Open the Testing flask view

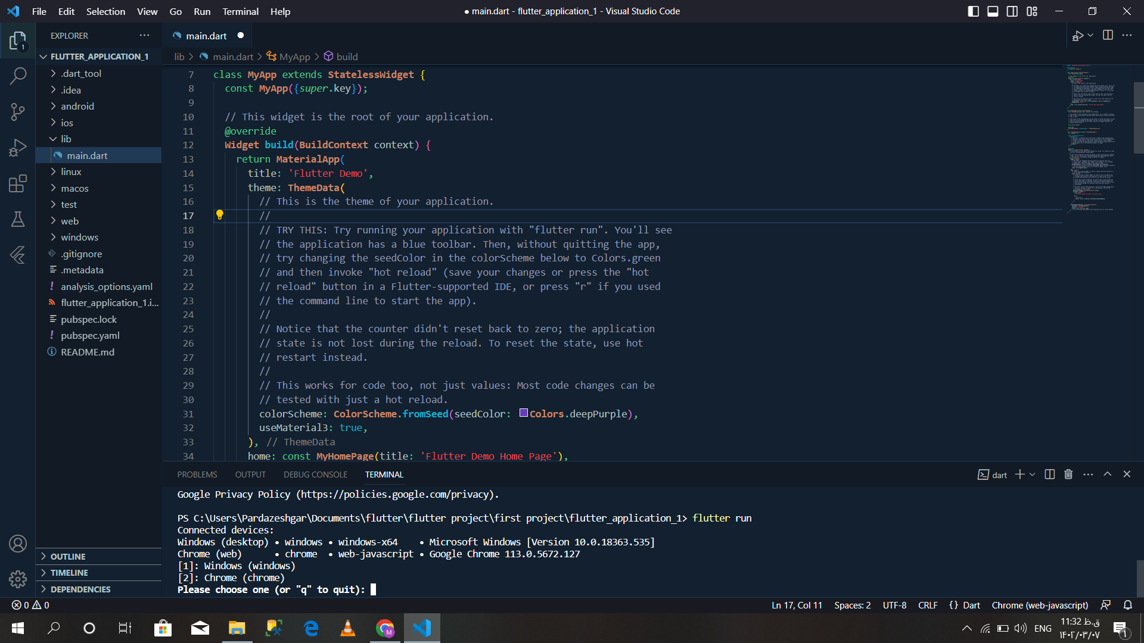pos(18,219)
